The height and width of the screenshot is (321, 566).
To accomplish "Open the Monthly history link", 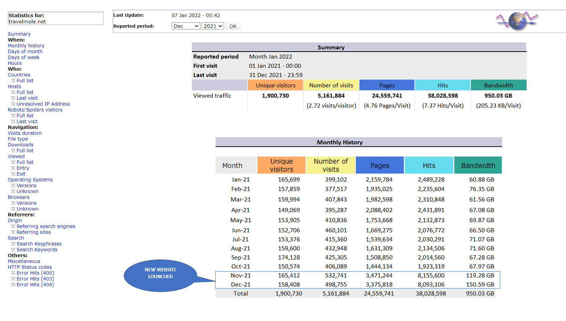I will click(x=26, y=46).
